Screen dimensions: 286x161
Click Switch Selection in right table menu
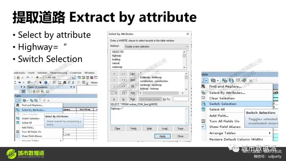point(237,104)
